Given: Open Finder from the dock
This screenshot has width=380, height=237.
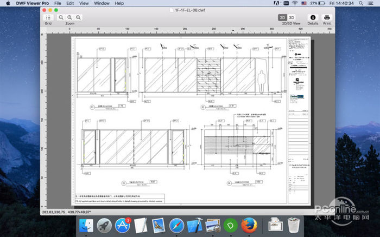Looking at the screenshot, I should point(85,225).
